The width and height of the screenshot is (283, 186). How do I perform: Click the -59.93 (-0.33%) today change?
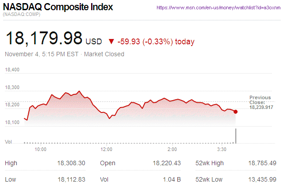156,42
